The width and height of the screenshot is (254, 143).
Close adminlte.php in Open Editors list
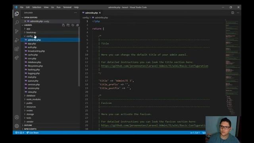25,21
